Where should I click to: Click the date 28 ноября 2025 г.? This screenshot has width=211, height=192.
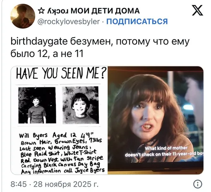tap(66, 184)
